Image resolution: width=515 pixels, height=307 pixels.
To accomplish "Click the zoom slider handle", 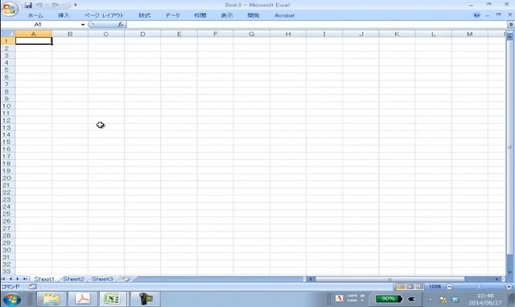I will tap(479, 287).
